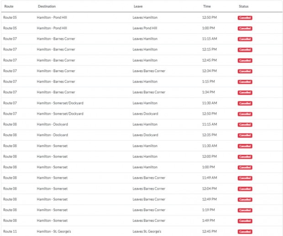The height and width of the screenshot is (236, 283).
Task: Click Leaves Dockyard at 12:50 PM cell
Action: pyautogui.click(x=145, y=113)
